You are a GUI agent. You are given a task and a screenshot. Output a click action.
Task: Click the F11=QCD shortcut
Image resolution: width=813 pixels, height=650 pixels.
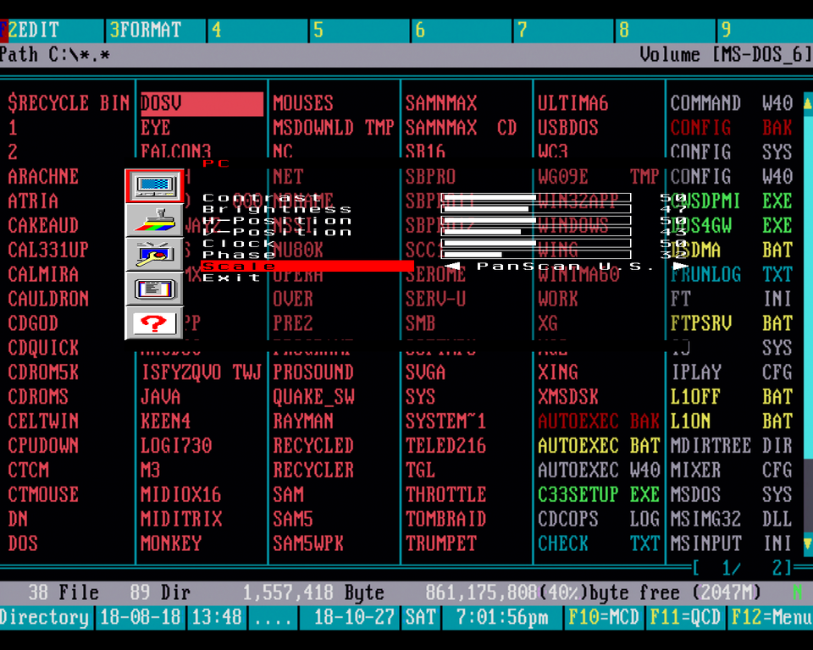(685, 617)
